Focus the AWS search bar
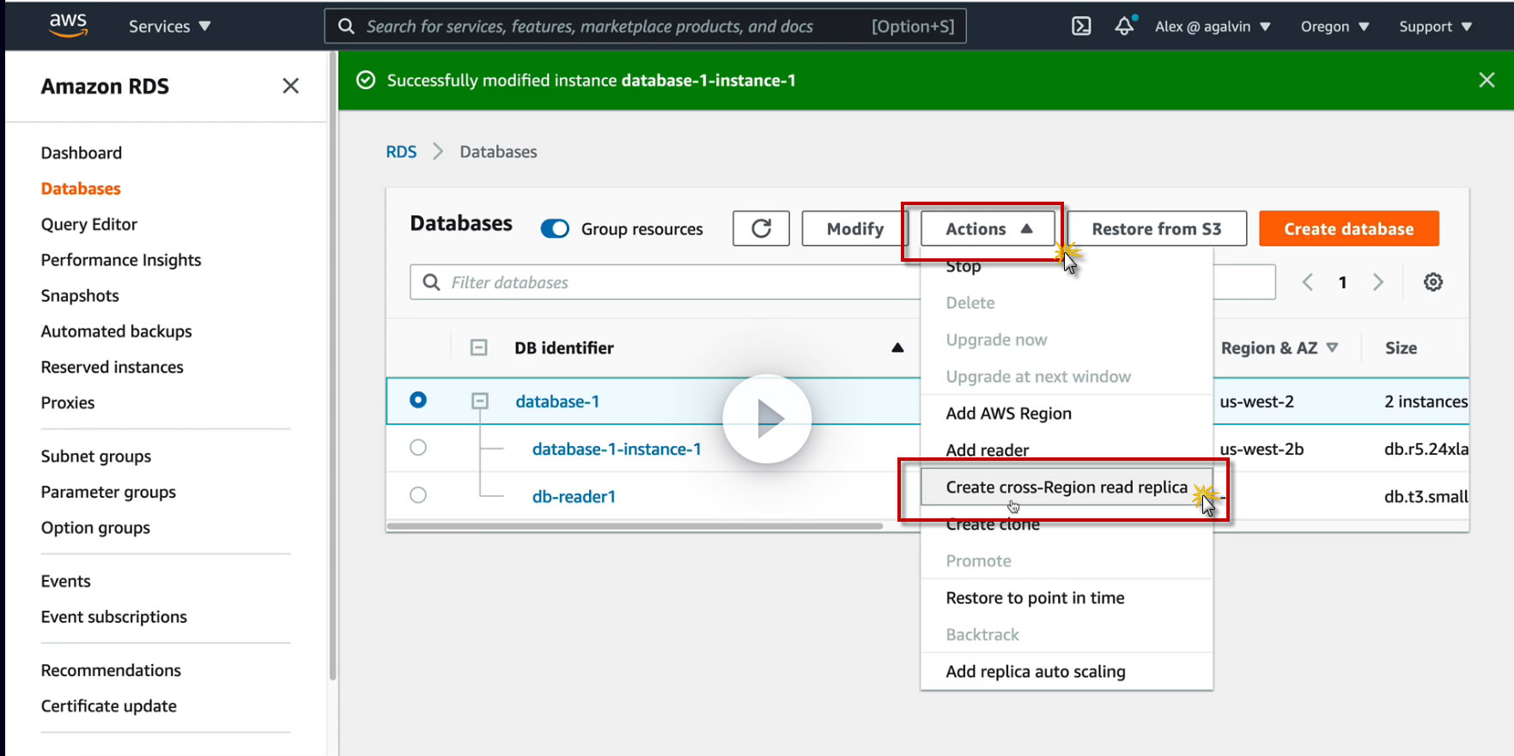 coord(645,26)
